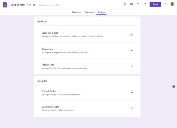Click 'Settings applied to all new questions'

pos(58,110)
